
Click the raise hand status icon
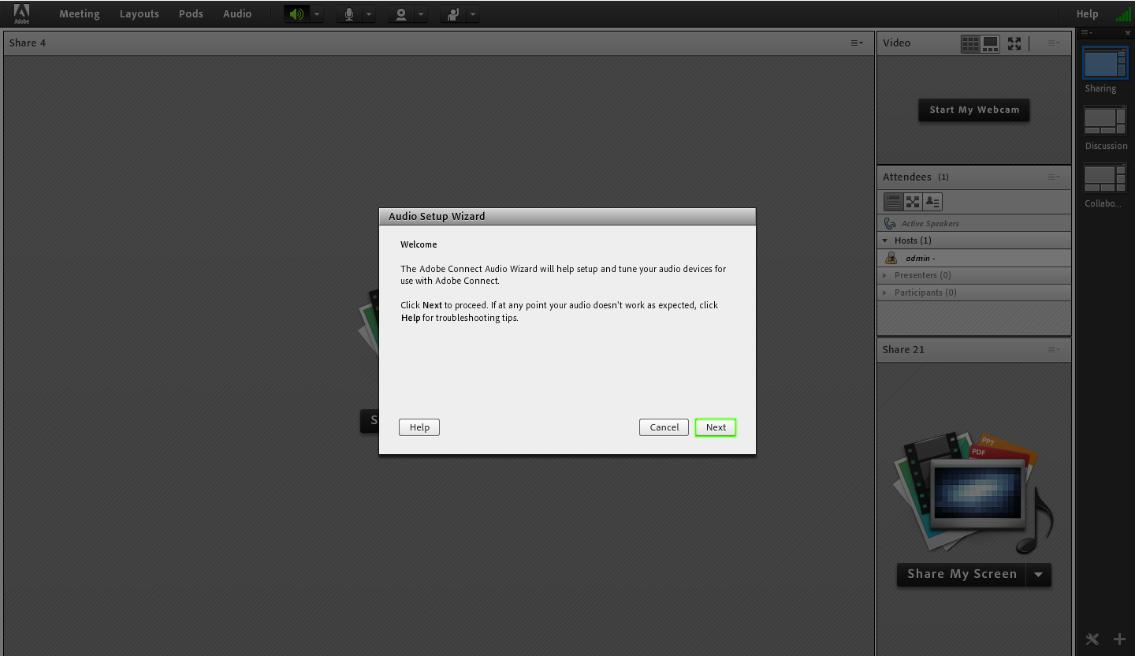point(453,14)
